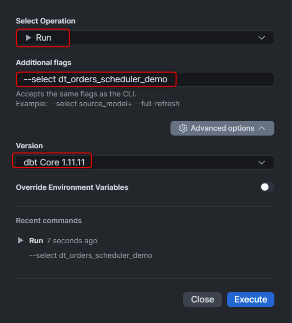This screenshot has height=323, width=292.
Task: Click the Run text in operation selector
Action: (44, 38)
